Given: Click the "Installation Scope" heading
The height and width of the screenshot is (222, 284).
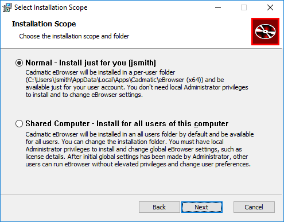Looking at the screenshot, I should [x=44, y=24].
